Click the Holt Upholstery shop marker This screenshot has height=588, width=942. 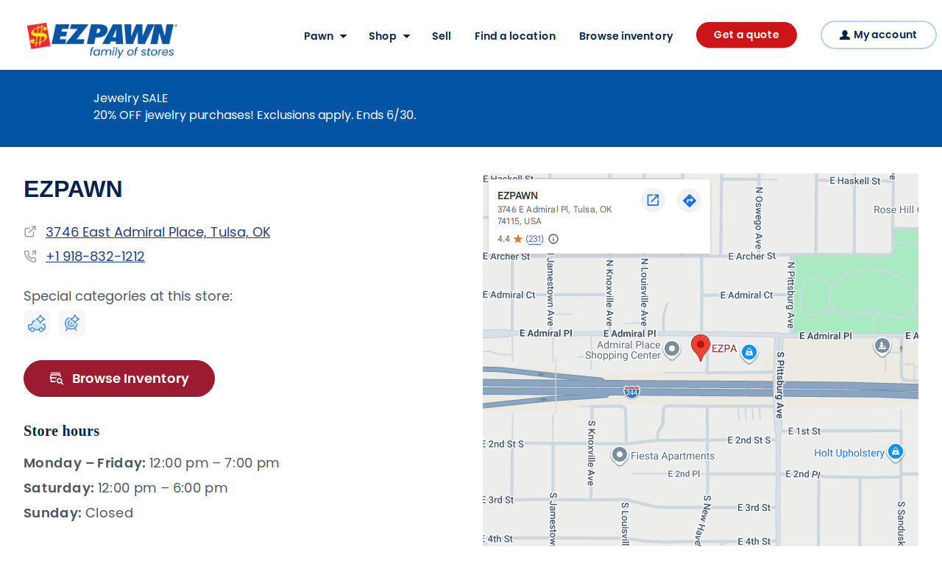tap(896, 451)
